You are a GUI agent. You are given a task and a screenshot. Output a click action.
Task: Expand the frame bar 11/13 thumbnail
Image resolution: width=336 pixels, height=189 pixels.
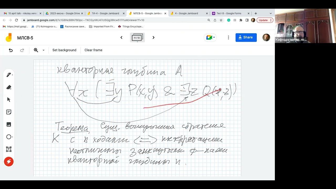coord(137,38)
